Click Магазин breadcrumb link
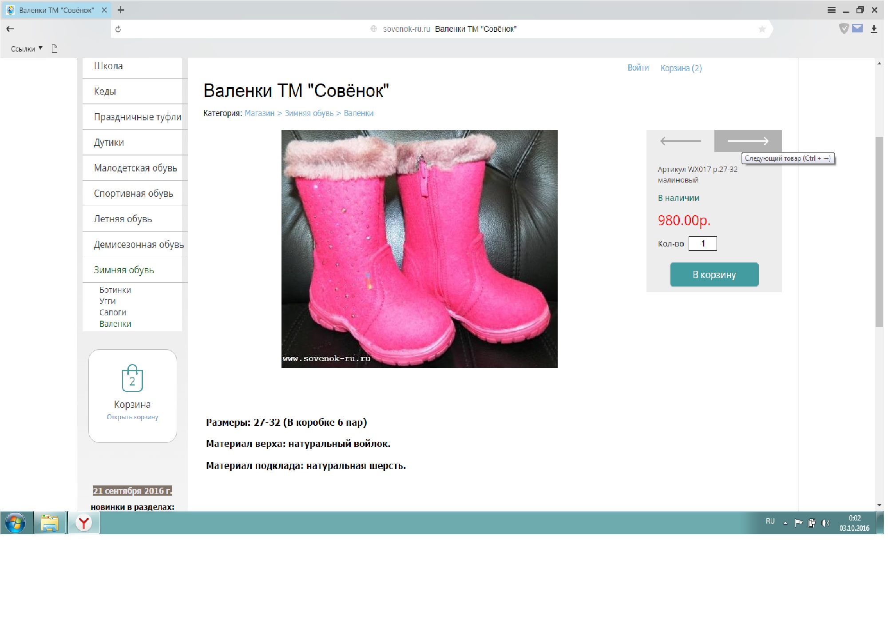This screenshot has height=628, width=888. (259, 113)
